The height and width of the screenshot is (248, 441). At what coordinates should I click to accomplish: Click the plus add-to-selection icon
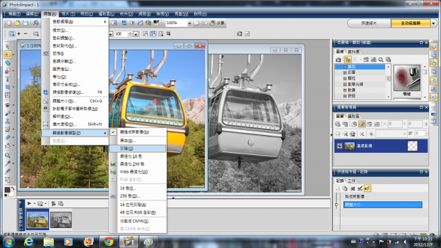coord(19,34)
